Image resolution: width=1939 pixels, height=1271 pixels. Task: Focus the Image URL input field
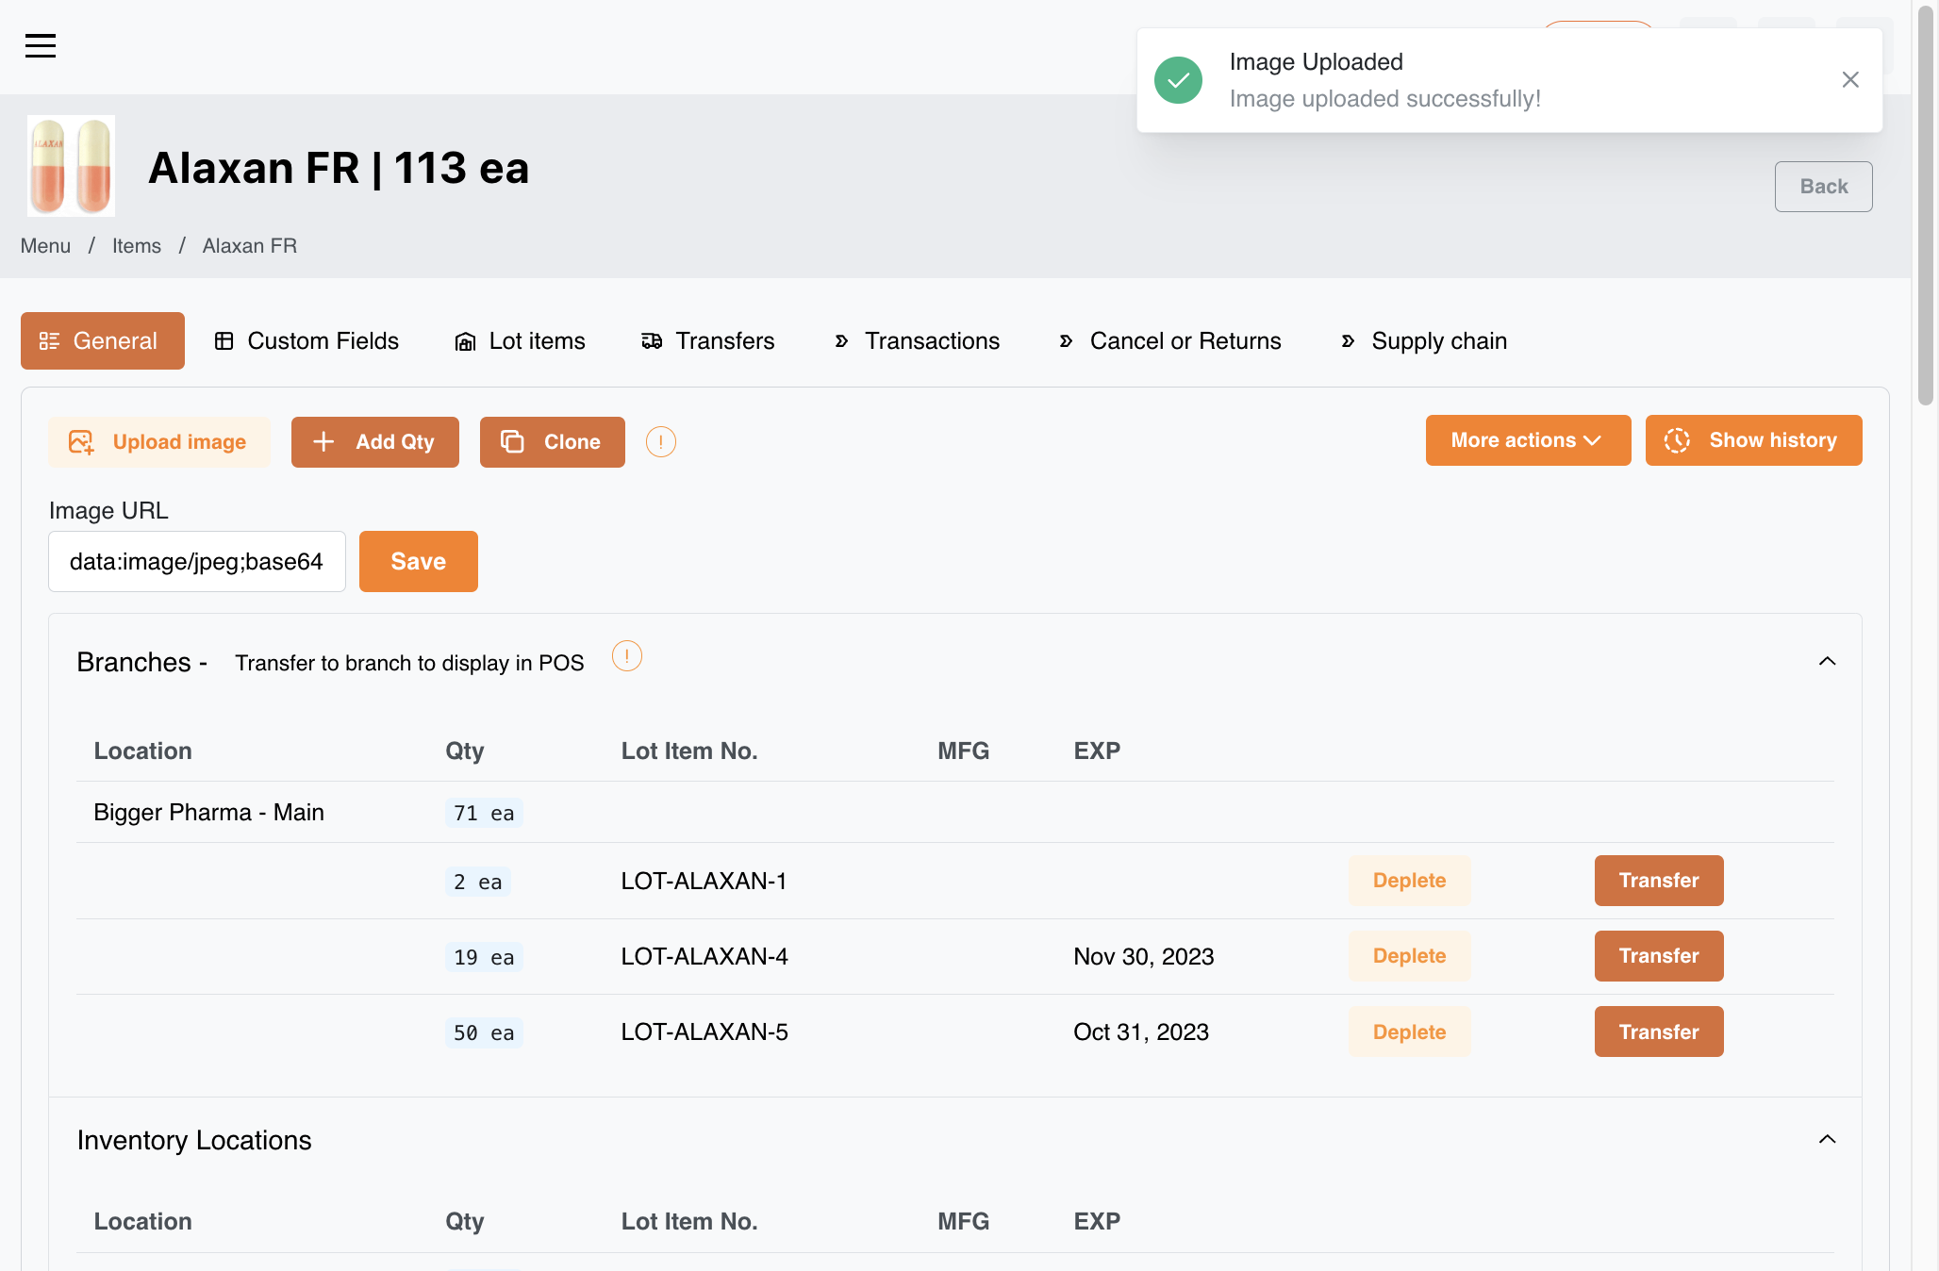tap(197, 562)
